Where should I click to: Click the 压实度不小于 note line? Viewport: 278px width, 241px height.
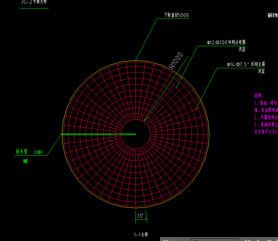[x=266, y=132]
